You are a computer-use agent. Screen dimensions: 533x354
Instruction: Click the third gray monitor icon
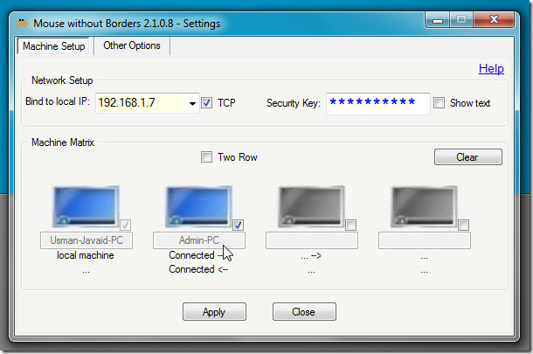[311, 206]
